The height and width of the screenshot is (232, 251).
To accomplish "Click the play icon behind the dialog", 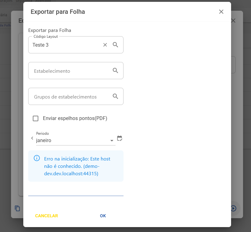I will [234, 208].
